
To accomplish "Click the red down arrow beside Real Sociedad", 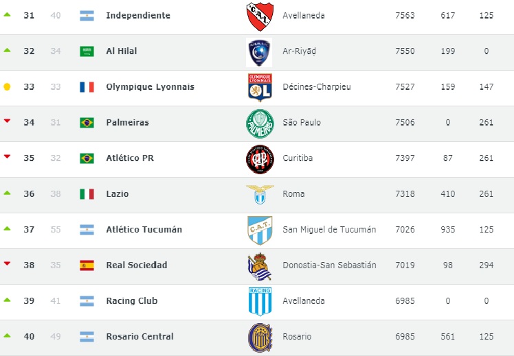I will tap(7, 263).
